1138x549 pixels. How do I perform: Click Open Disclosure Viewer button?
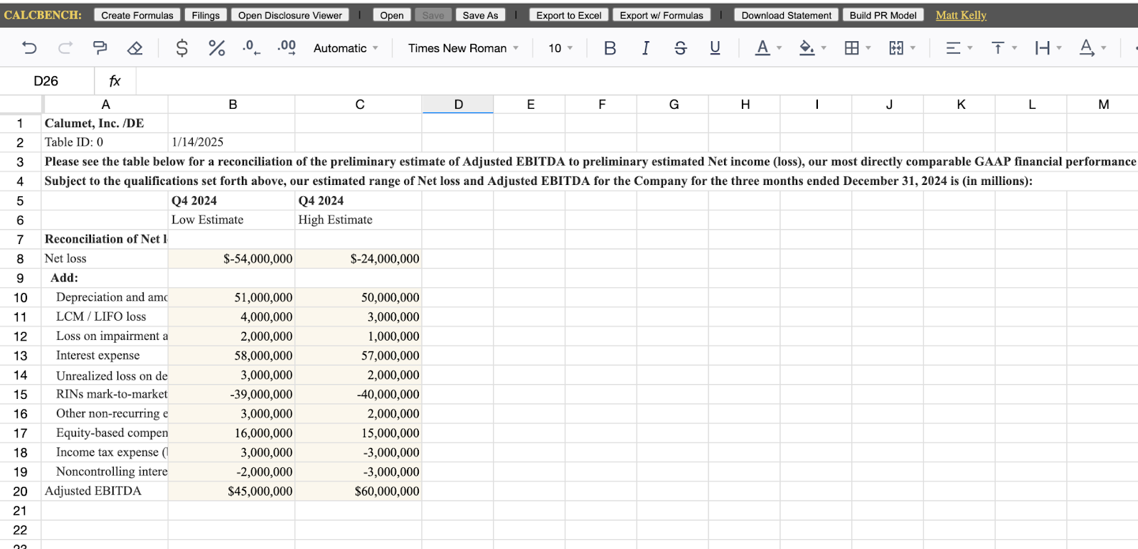tap(290, 15)
